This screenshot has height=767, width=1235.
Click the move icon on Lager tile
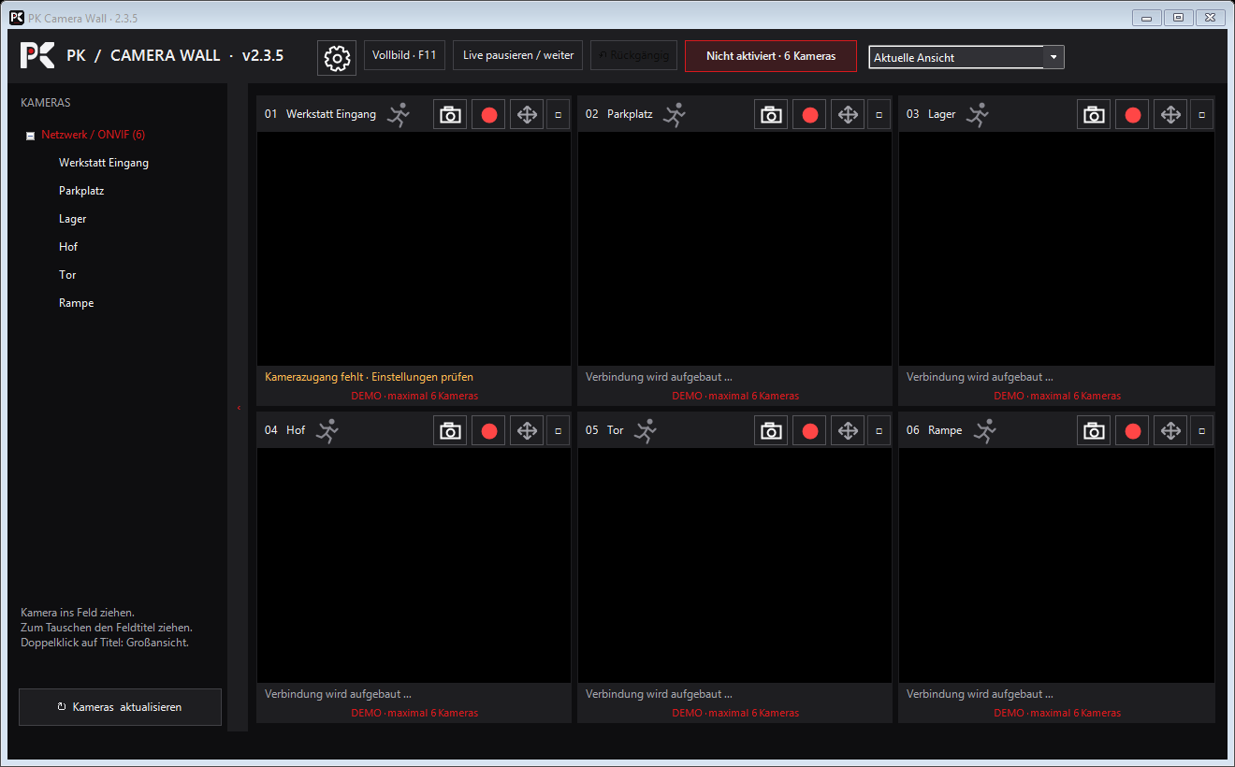tap(1170, 115)
